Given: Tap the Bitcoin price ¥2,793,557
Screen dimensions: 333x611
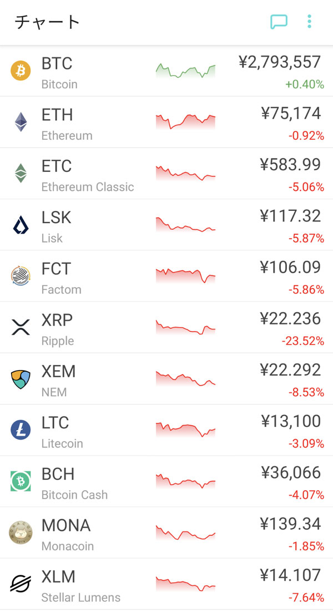Looking at the screenshot, I should coord(280,62).
